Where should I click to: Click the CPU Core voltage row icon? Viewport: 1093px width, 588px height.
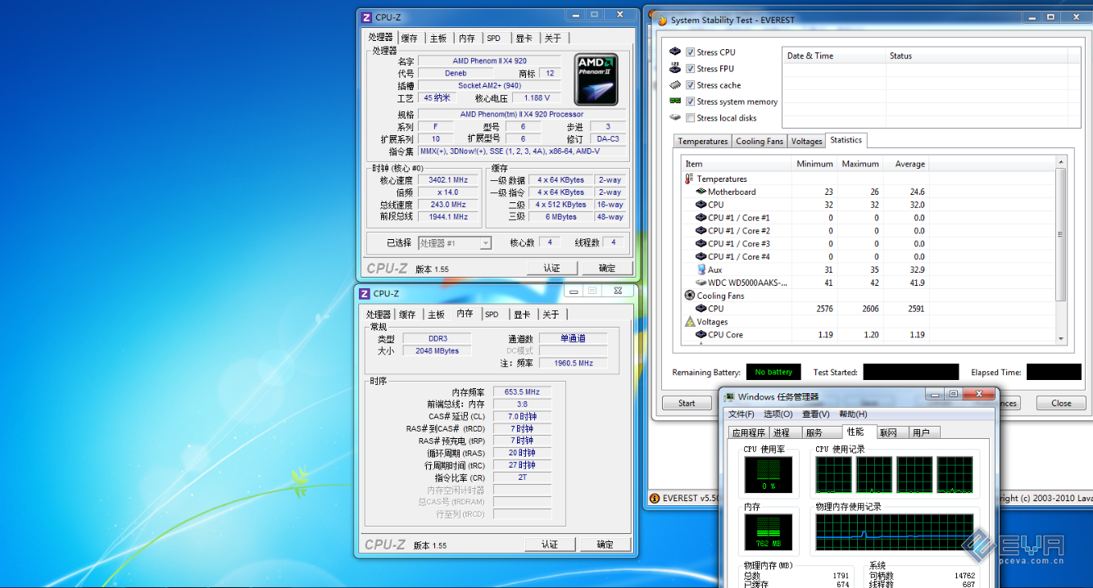point(701,335)
